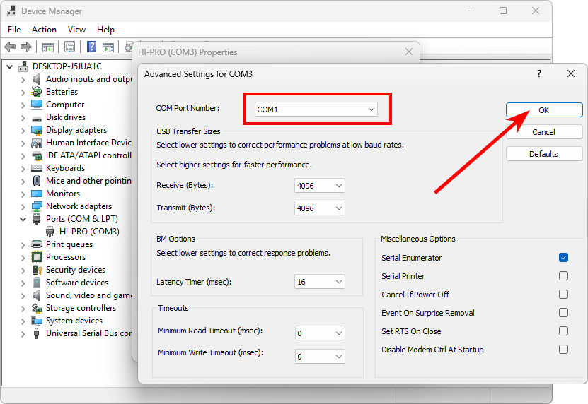Open the COM Port Number dropdown
The image size is (588, 404).
[x=316, y=109]
